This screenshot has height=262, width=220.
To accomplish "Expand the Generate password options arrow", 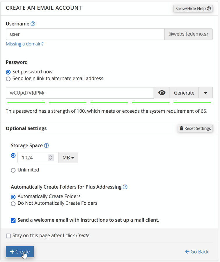I will coord(205,93).
